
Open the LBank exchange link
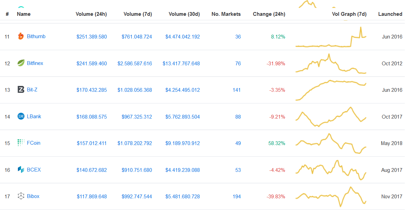(34, 117)
